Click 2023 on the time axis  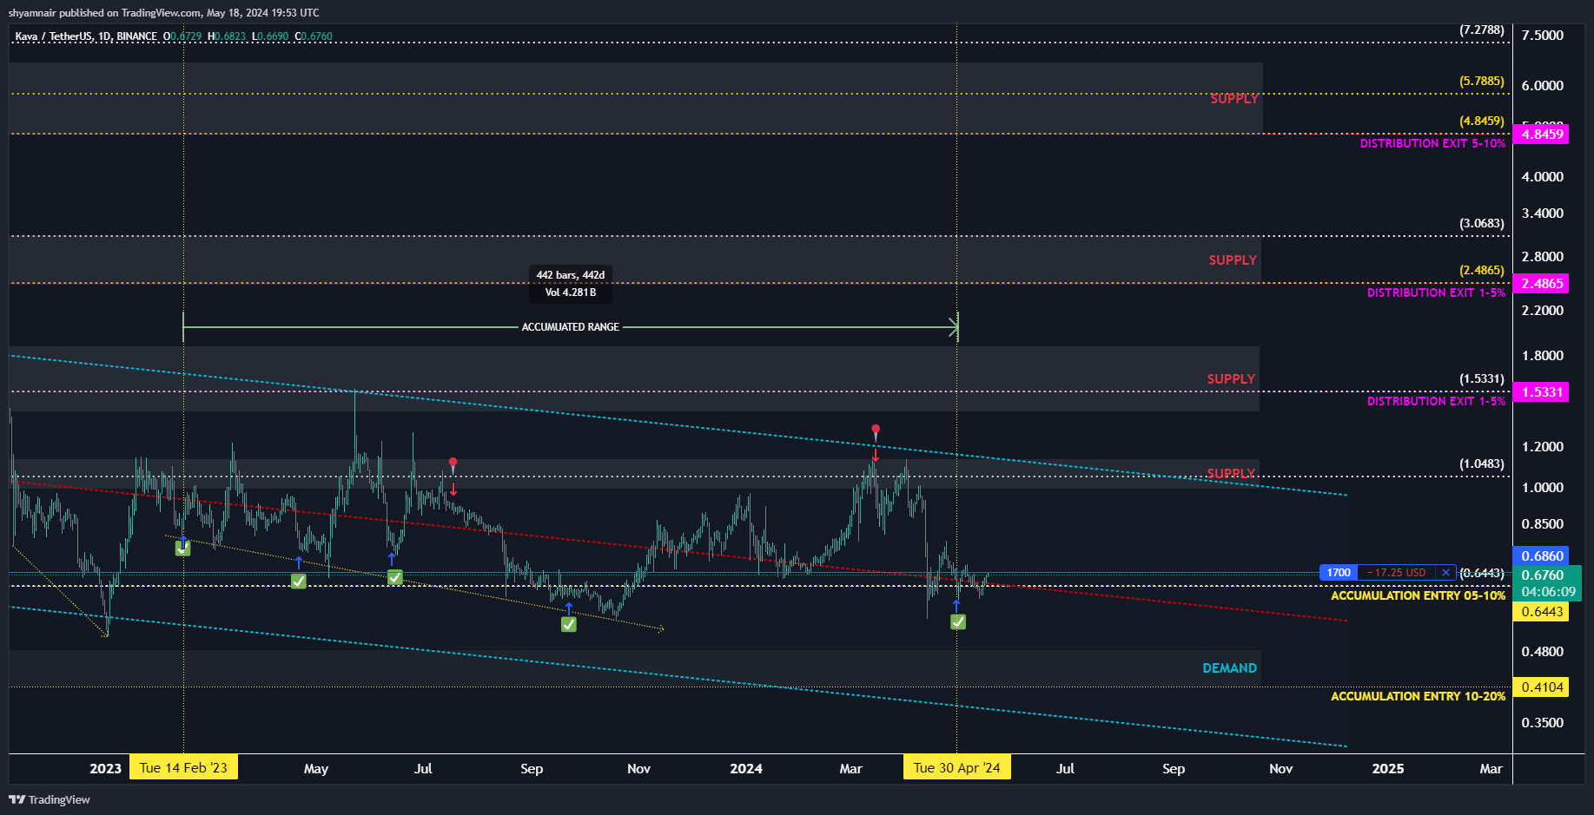pyautogui.click(x=106, y=769)
